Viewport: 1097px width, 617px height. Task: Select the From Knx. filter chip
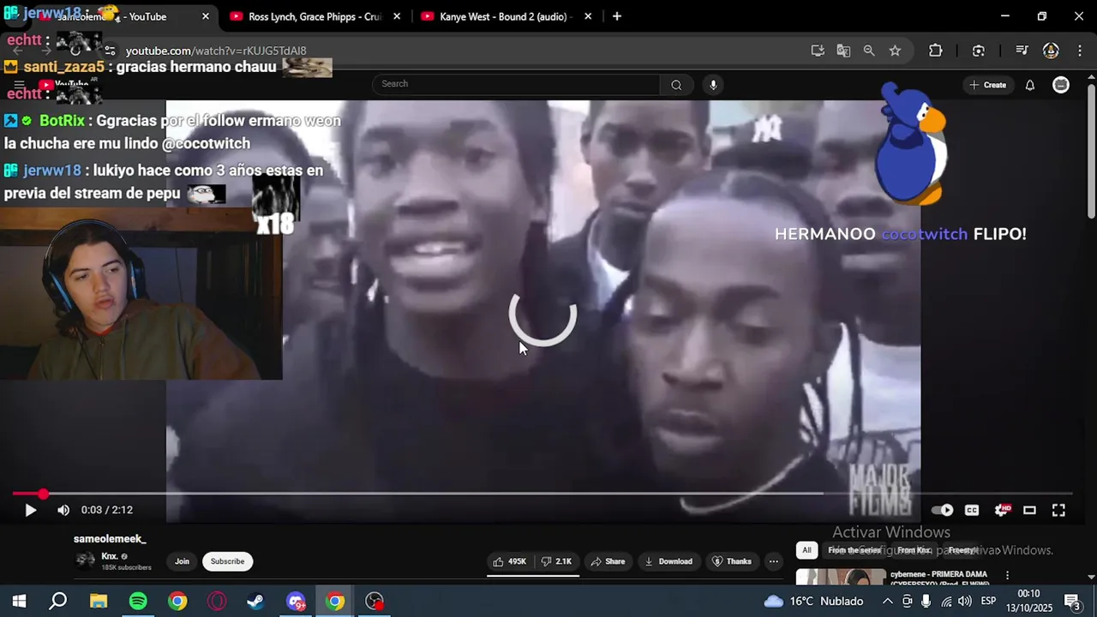[x=914, y=550]
